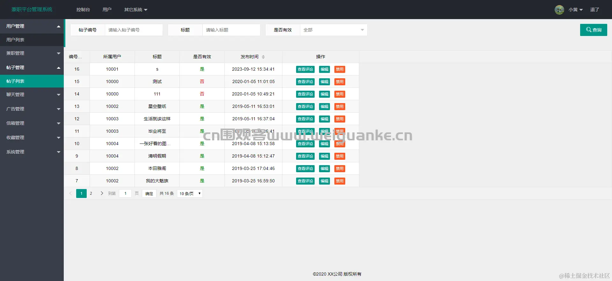
Task: Click the 是否有效 column header
Action: [202, 57]
